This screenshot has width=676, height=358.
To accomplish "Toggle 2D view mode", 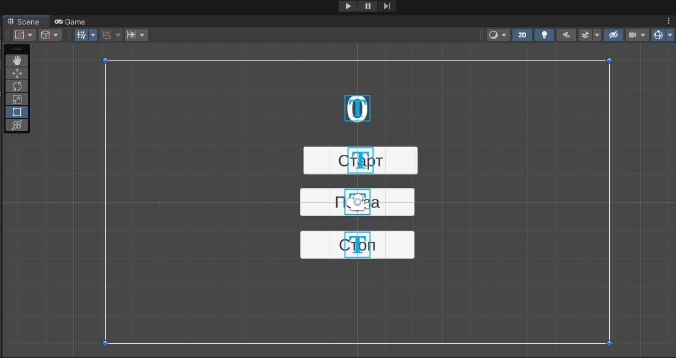I will (522, 35).
